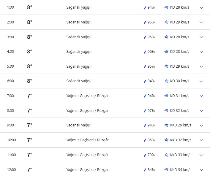Viewport: 210px width, 176px height.
Task: Click the wind icon in the 2:00 row
Action: pos(166,22)
